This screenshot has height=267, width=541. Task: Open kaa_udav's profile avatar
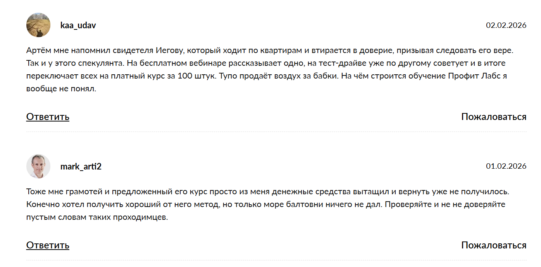[x=38, y=25]
